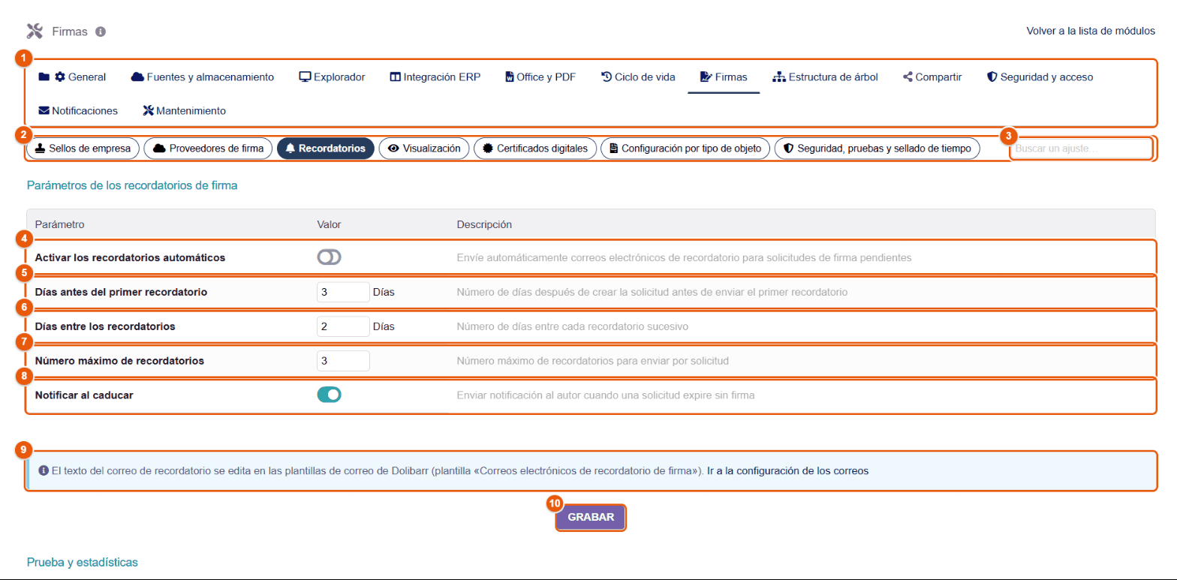Click the Valor column header

pyautogui.click(x=330, y=224)
